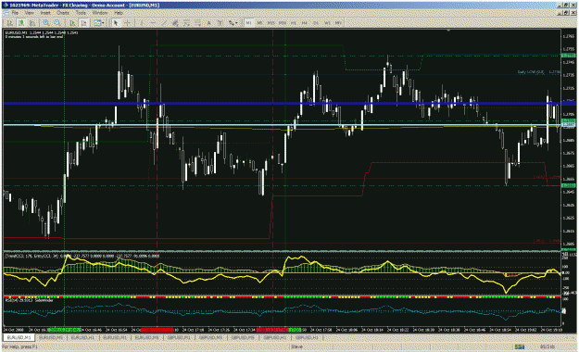Image resolution: width=579 pixels, height=352 pixels.
Task: Switch chart to bar chart mode
Action: 9,23
